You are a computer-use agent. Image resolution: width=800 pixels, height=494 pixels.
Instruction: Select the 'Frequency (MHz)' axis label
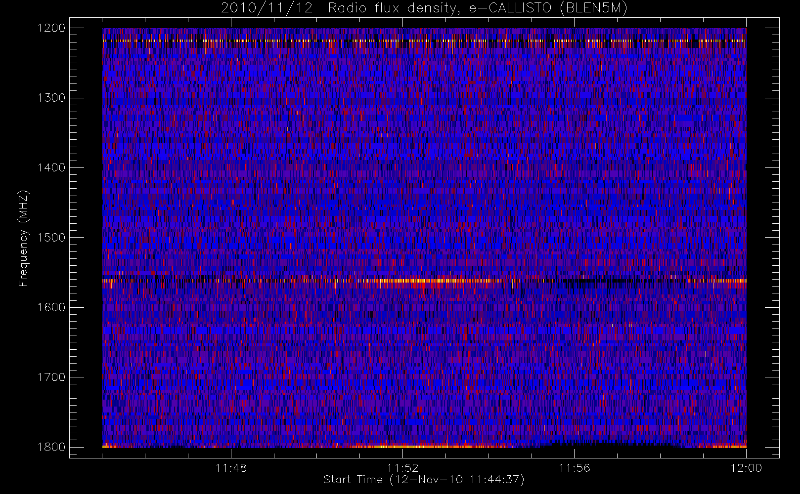point(23,239)
